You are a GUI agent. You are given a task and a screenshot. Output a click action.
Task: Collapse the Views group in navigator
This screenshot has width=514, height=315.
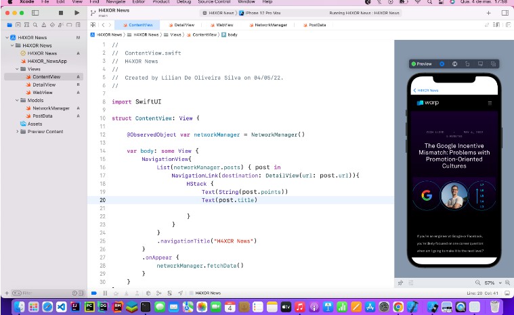(18, 69)
